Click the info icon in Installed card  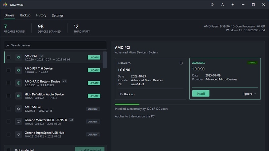(181, 63)
